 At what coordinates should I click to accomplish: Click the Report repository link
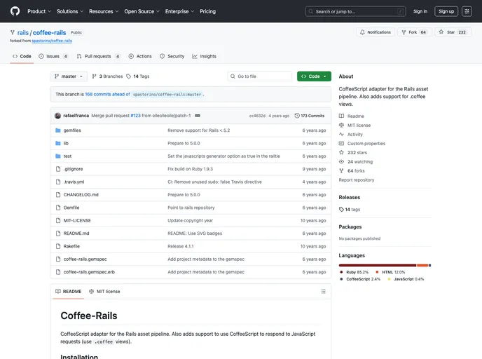(357, 180)
